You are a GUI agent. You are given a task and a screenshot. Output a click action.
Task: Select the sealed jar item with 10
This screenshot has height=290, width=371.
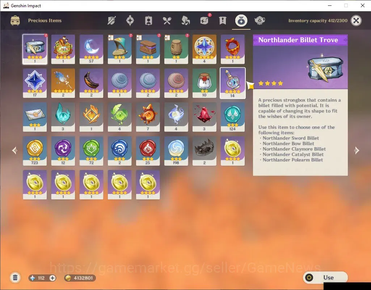point(205,83)
